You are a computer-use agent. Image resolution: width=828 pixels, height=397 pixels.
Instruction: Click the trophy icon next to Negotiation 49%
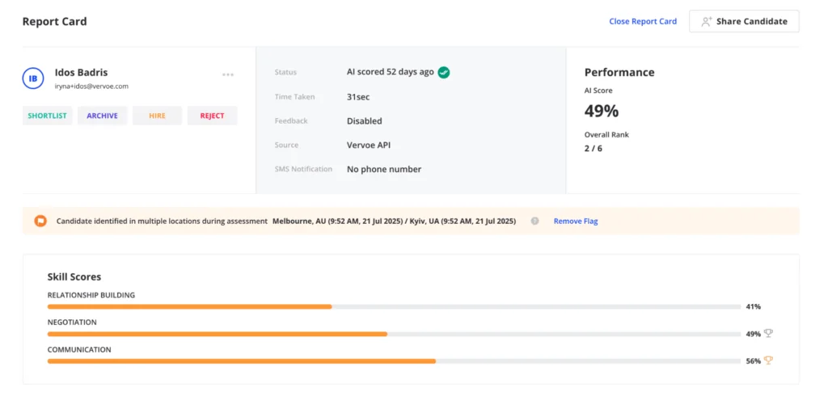tap(768, 333)
